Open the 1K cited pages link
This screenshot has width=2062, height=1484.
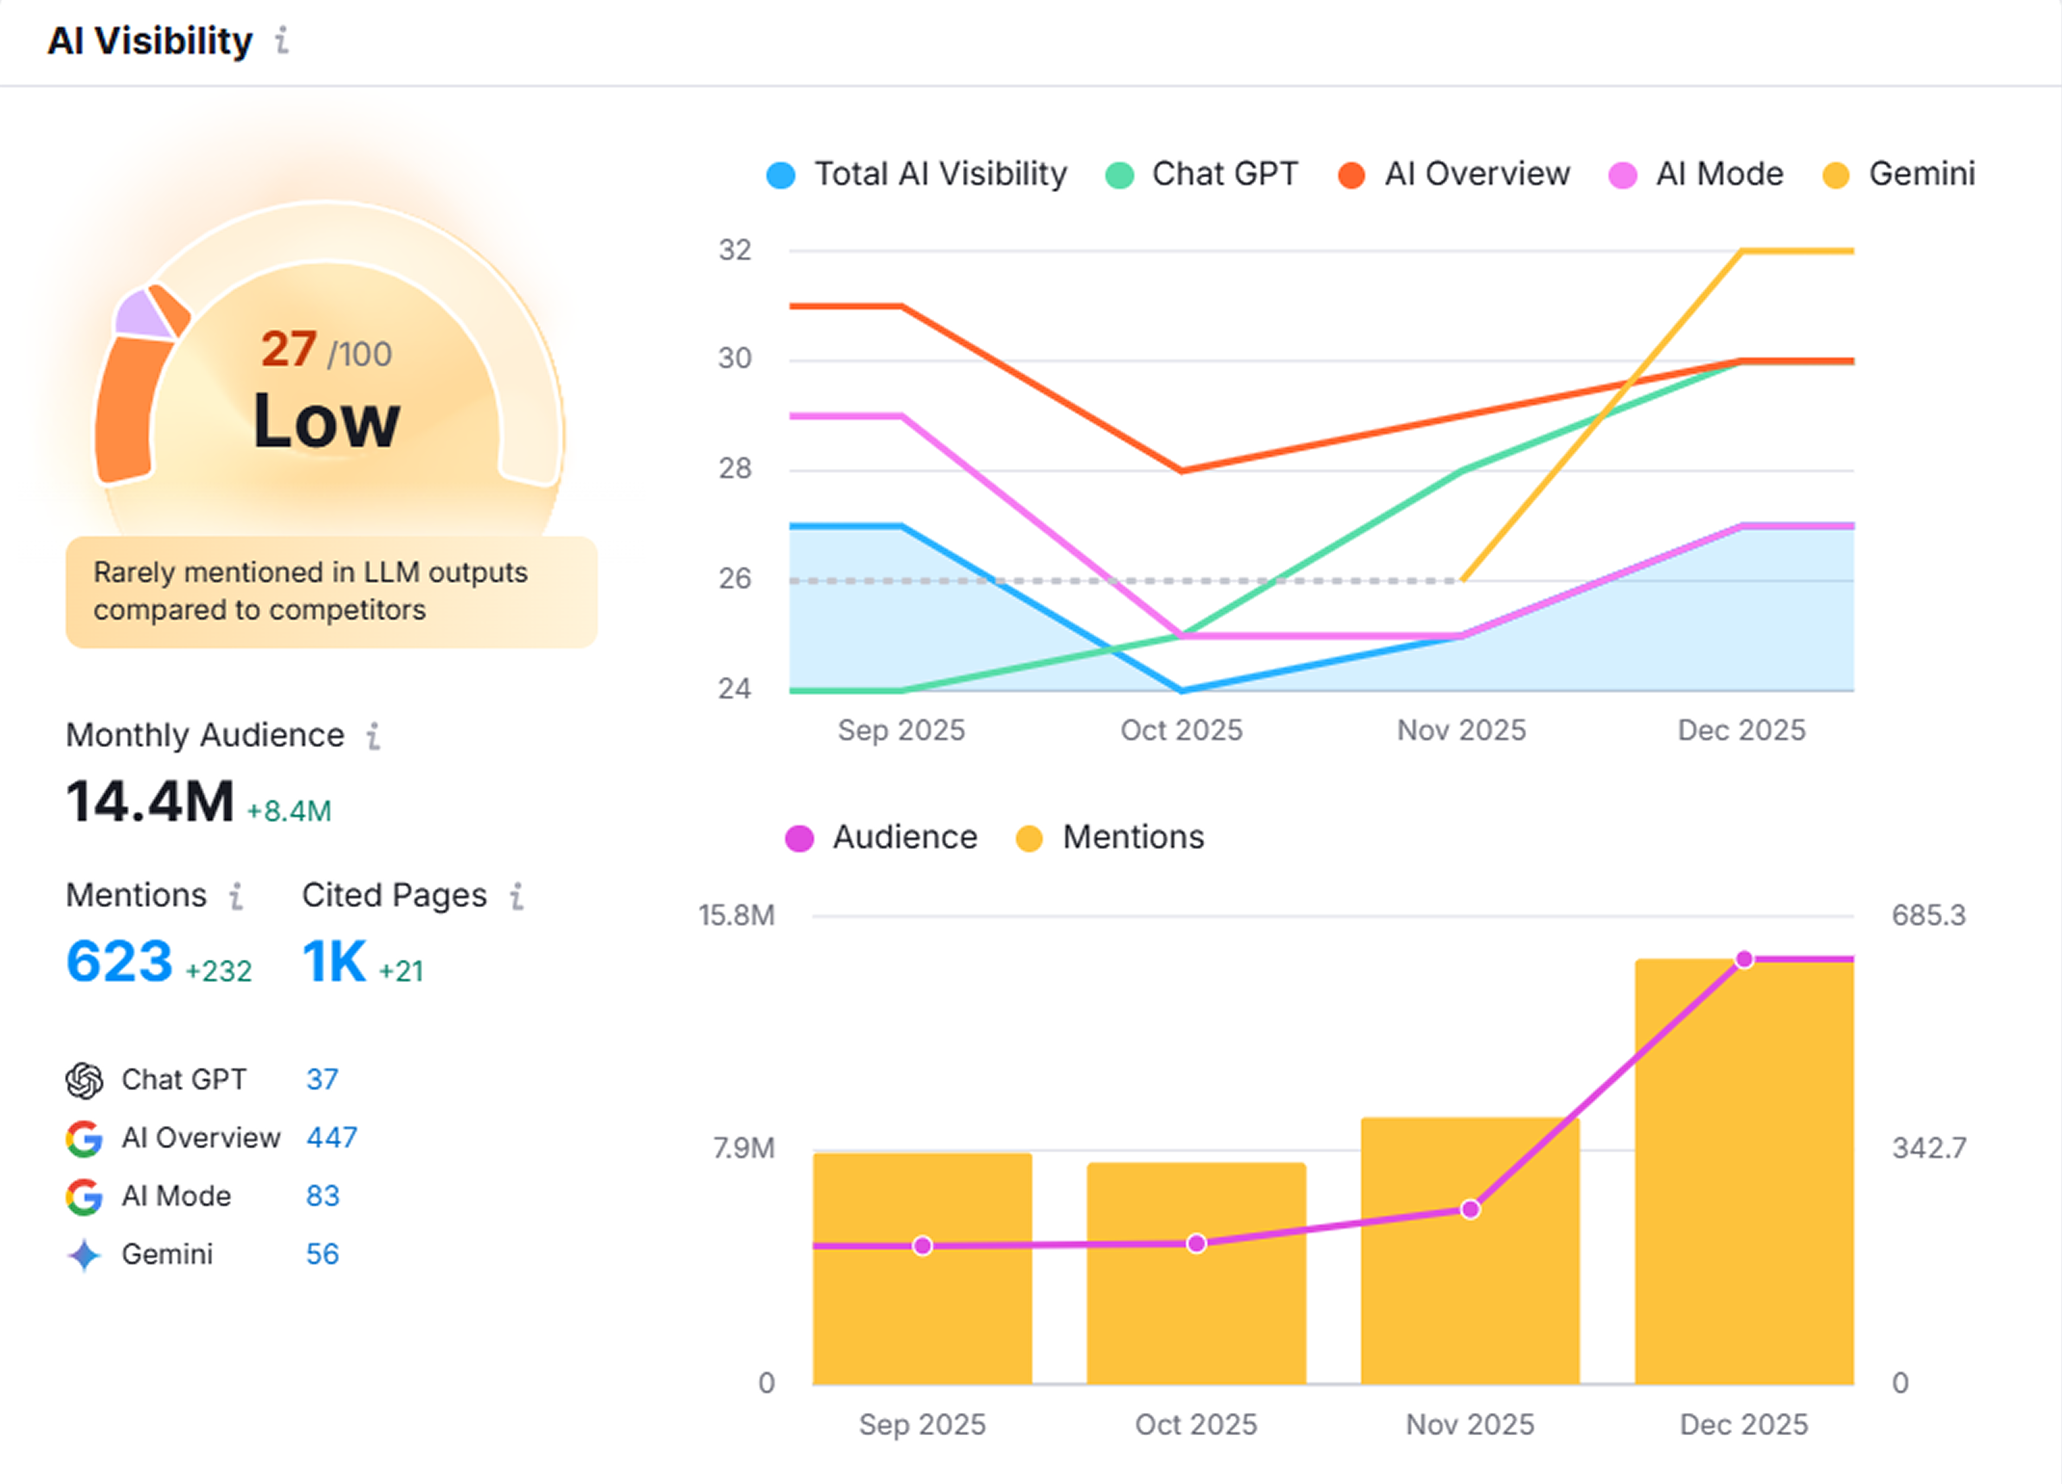(335, 961)
